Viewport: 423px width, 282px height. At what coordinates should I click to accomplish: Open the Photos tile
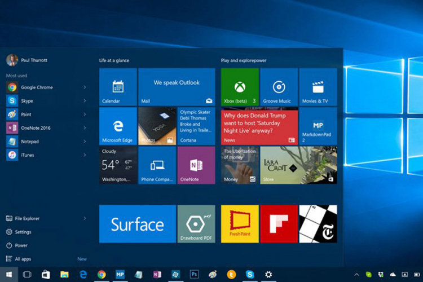click(x=157, y=126)
